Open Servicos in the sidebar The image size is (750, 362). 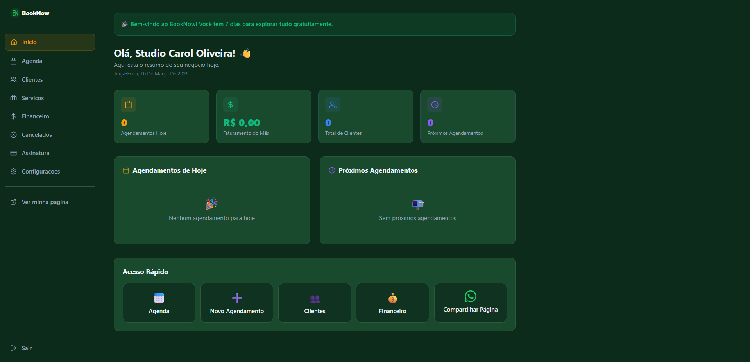[x=32, y=98]
